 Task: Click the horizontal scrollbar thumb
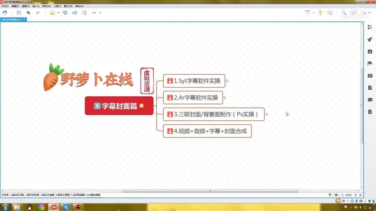[210, 191]
